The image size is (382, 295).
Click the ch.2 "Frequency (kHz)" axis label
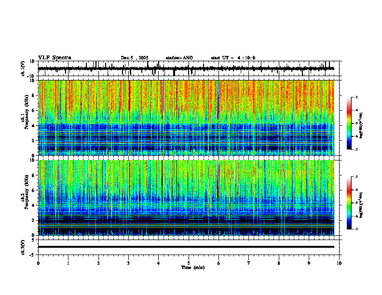point(27,191)
